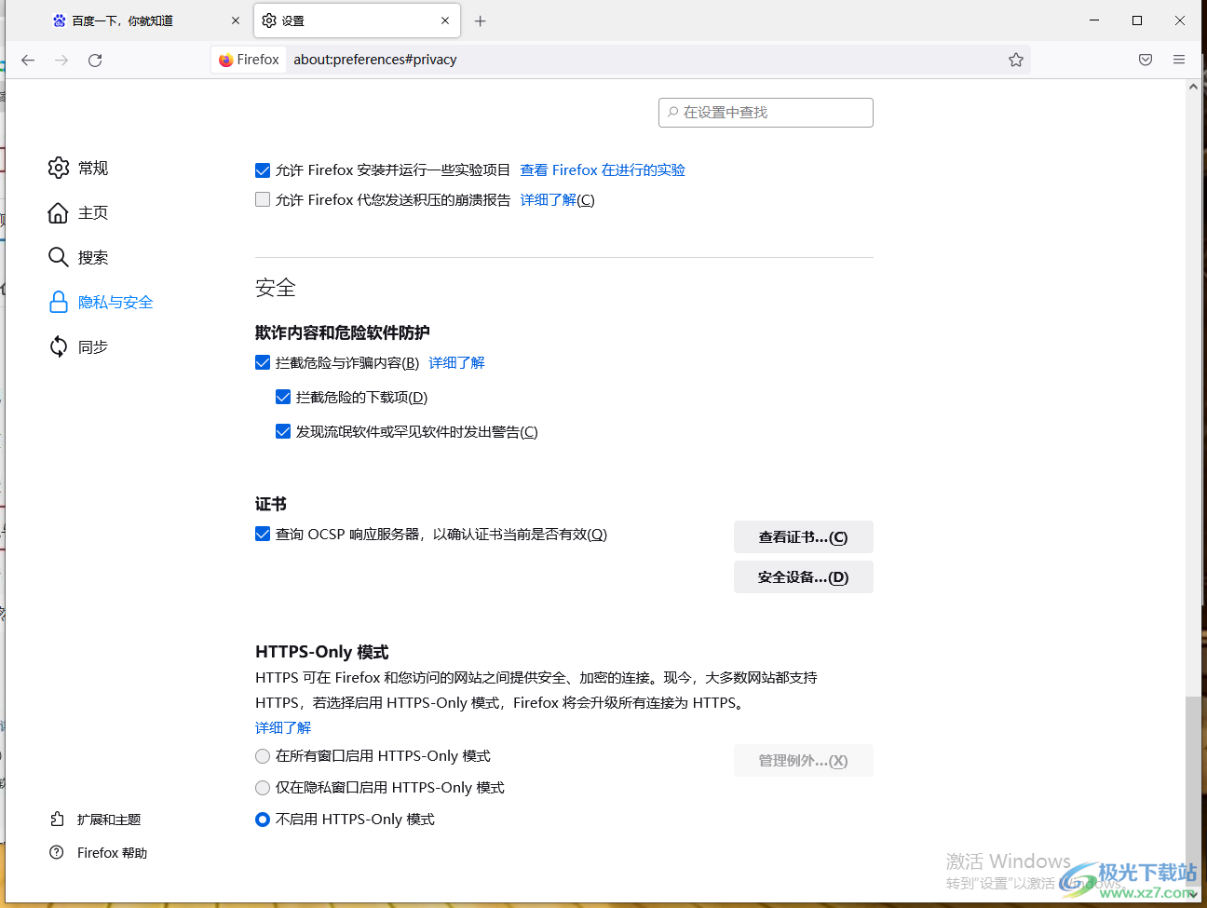
Task: Open the Pocket save icon
Action: 1146,60
